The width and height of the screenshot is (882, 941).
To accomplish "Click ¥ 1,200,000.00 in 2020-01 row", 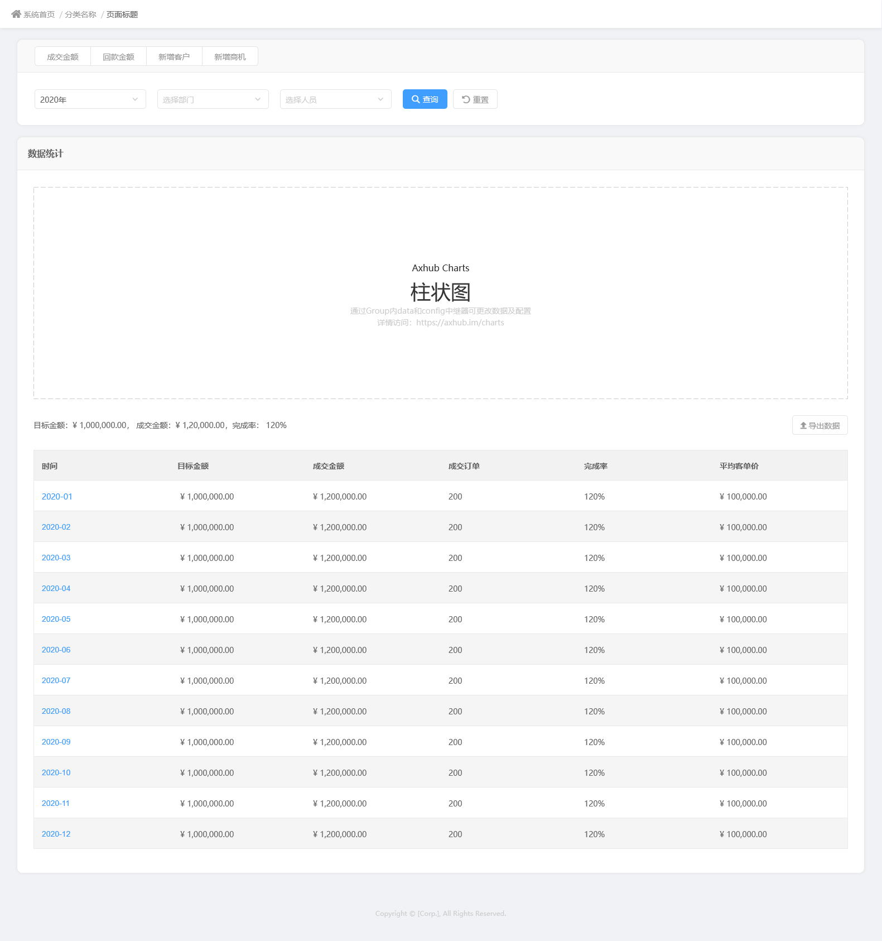I will coord(340,496).
